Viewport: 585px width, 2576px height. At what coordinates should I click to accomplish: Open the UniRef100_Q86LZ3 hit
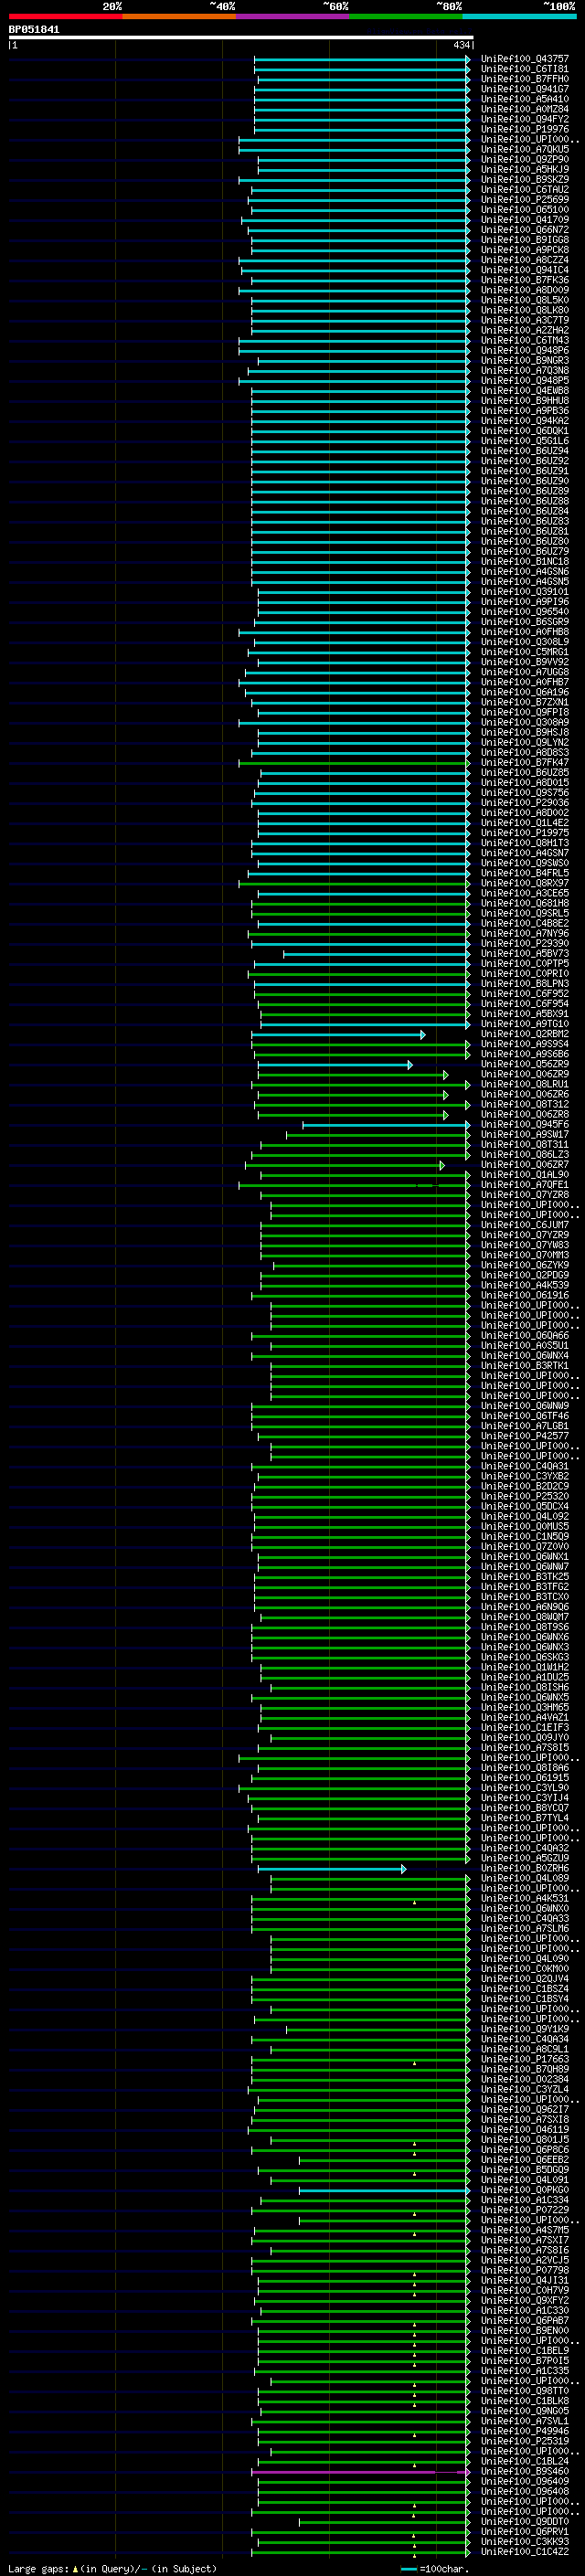point(524,1155)
